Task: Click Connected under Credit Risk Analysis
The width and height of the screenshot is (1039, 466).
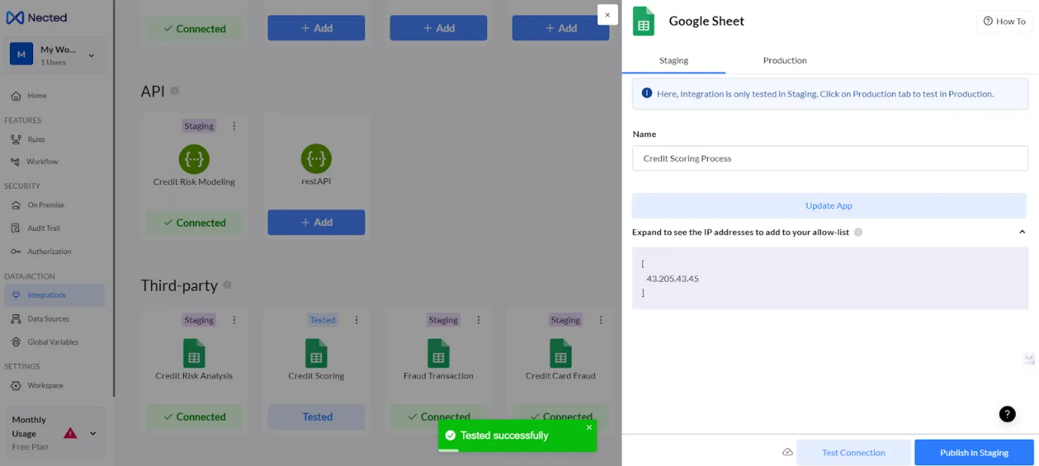Action: tap(194, 417)
